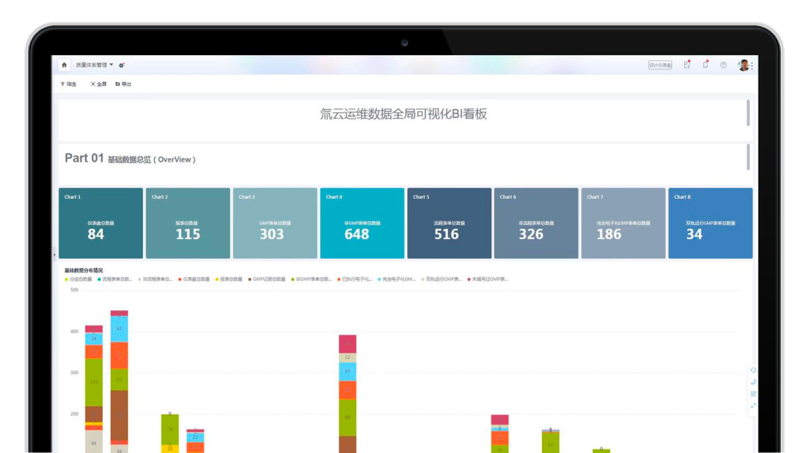The height and width of the screenshot is (453, 804).
Task: Select the Chart 6 card showing 326
Action: point(536,224)
